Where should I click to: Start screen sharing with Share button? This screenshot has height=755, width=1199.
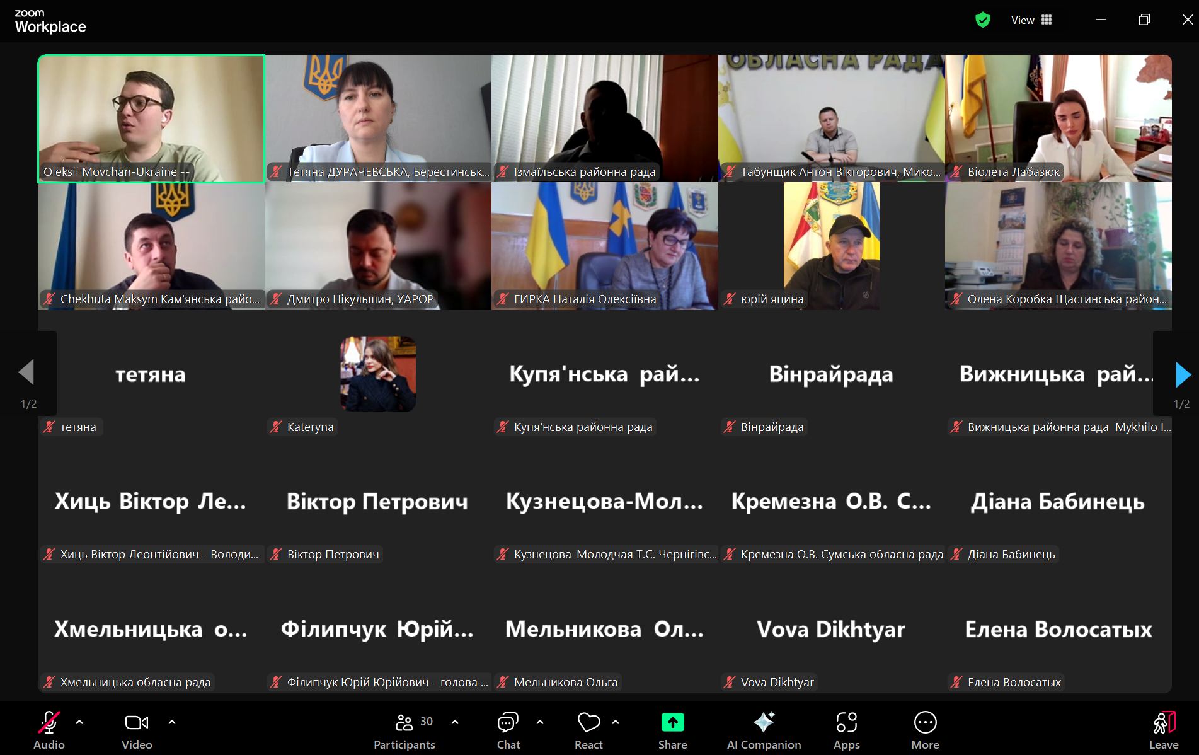pyautogui.click(x=672, y=730)
